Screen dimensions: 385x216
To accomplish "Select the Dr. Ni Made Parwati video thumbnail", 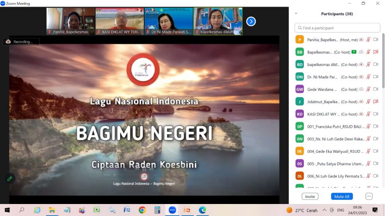I will tap(169, 21).
